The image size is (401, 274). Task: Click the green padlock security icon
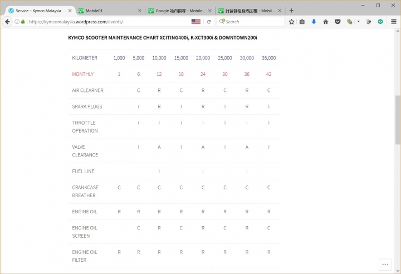[23, 22]
